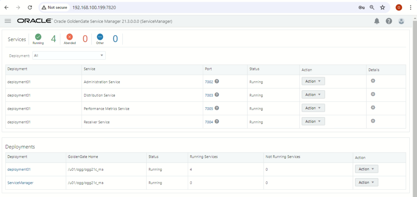Open the user account avatar icon
Image resolution: width=417 pixels, height=197 pixels.
tap(401, 21)
